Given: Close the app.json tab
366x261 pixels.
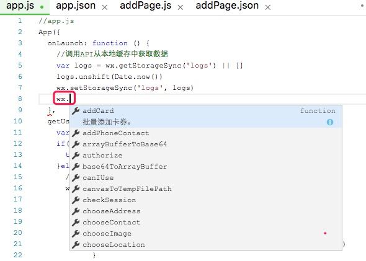Looking at the screenshot, I should coord(105,7).
